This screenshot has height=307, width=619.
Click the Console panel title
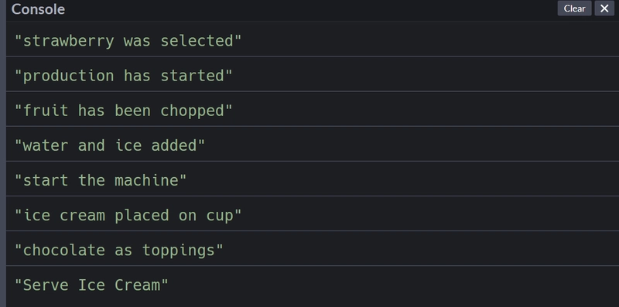pyautogui.click(x=38, y=9)
